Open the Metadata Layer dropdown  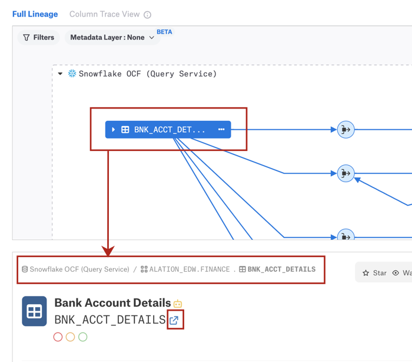pyautogui.click(x=112, y=37)
